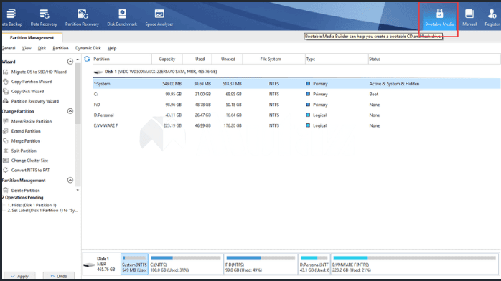Open Data Recovery tool
The width and height of the screenshot is (501, 281).
click(44, 18)
